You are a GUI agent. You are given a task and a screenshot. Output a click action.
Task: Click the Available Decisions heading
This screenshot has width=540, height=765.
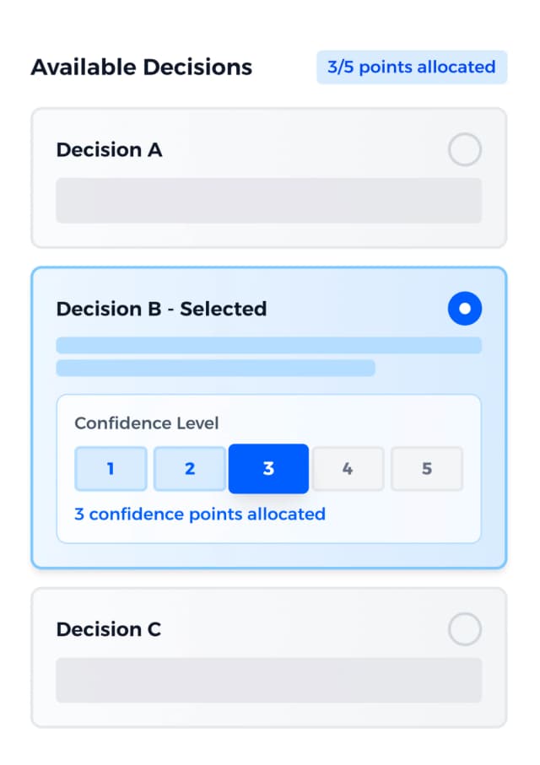click(141, 67)
